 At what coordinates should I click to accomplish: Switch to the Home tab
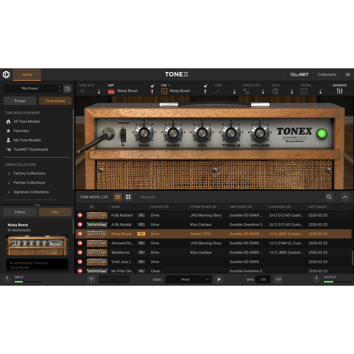point(27,75)
